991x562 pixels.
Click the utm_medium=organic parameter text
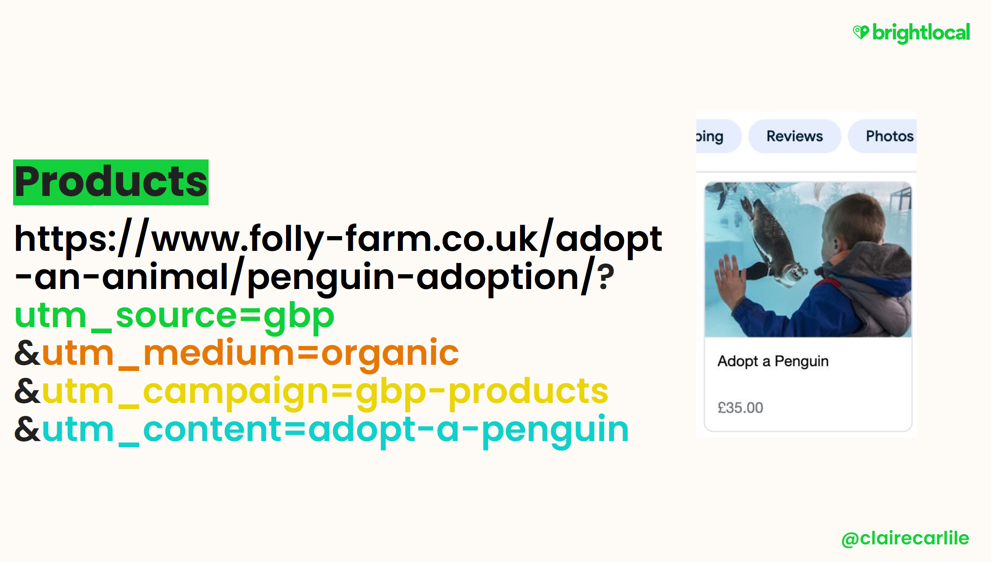(x=252, y=352)
